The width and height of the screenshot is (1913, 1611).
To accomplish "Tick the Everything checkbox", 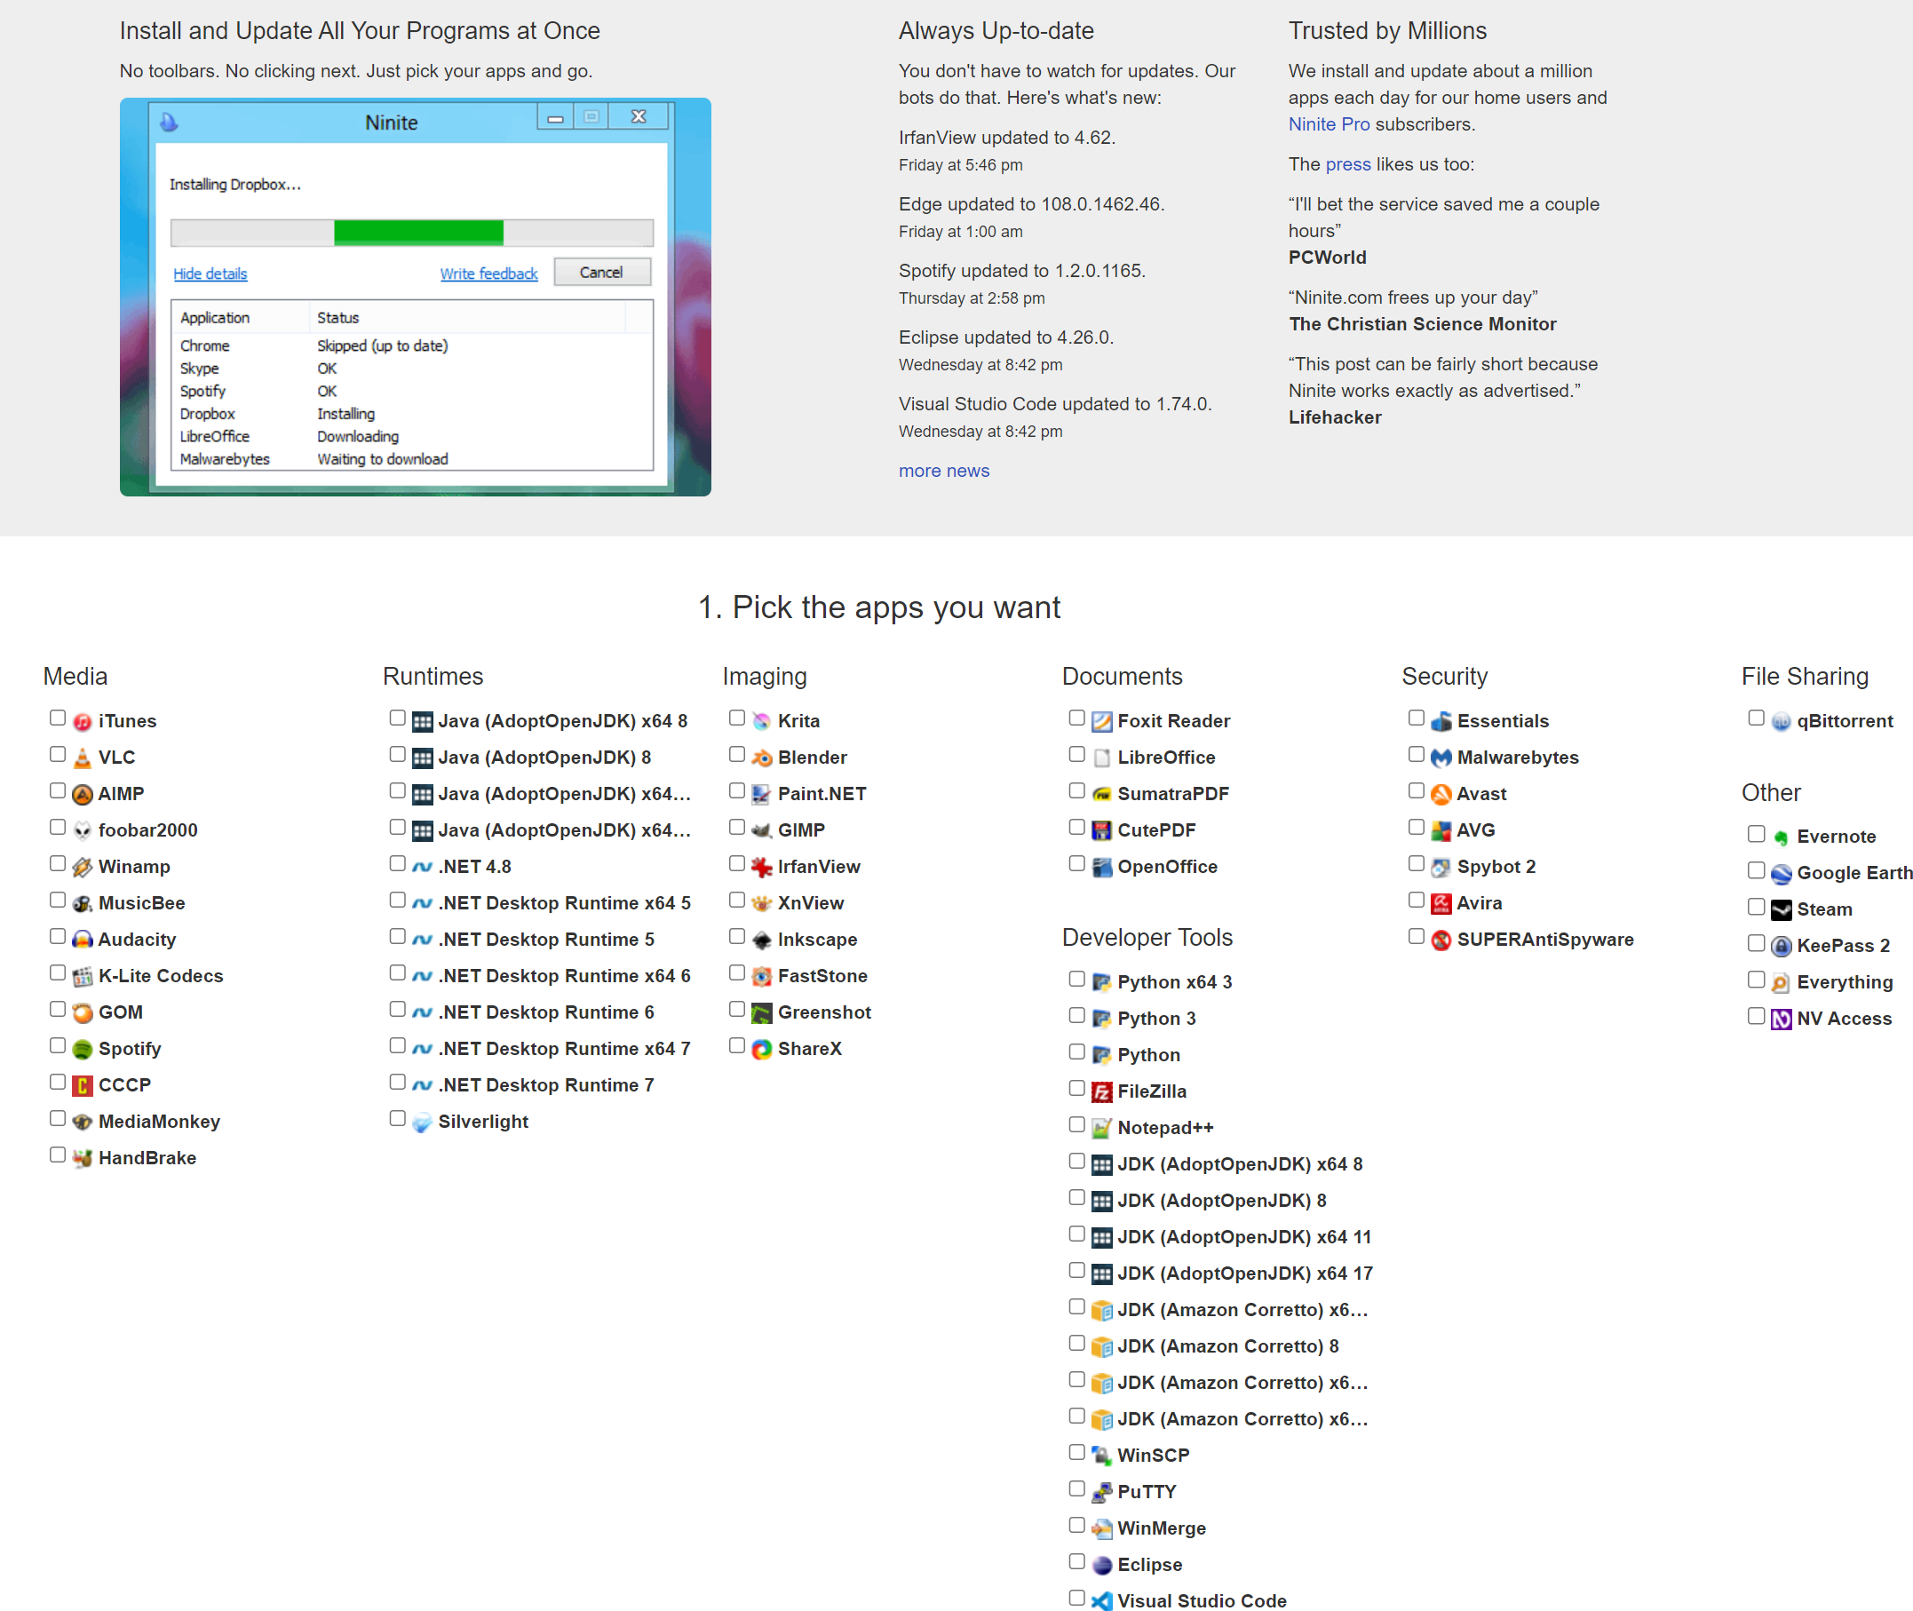I will click(1756, 979).
